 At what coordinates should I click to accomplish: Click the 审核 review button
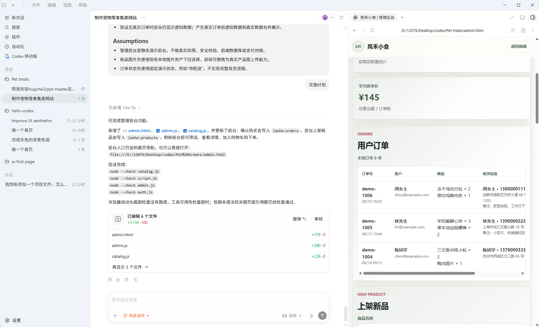click(318, 219)
